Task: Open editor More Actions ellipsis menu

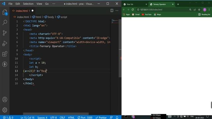Action: 117,11
